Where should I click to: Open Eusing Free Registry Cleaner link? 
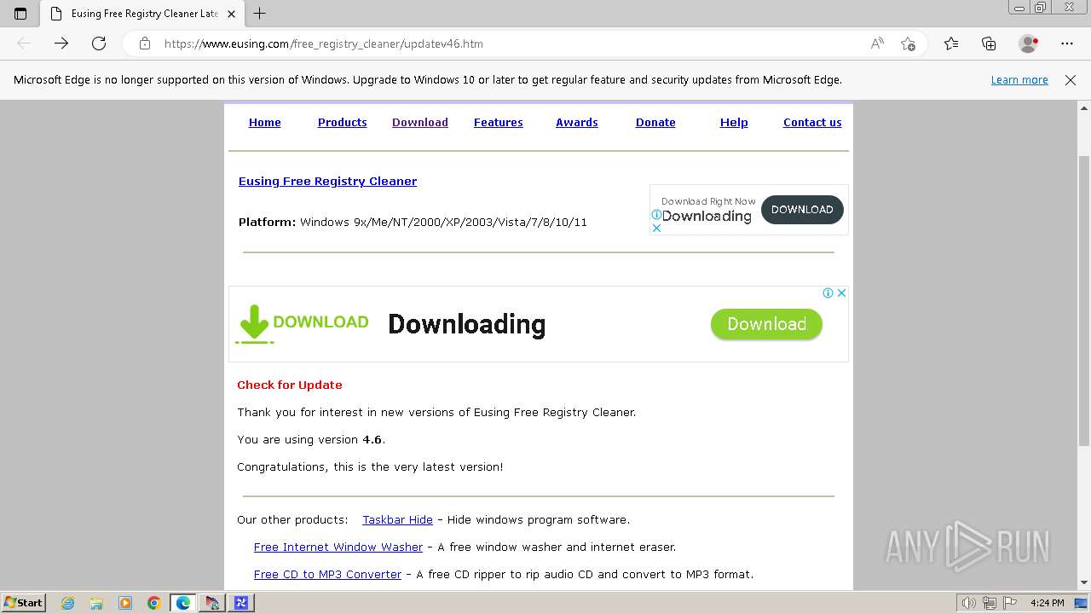(327, 182)
